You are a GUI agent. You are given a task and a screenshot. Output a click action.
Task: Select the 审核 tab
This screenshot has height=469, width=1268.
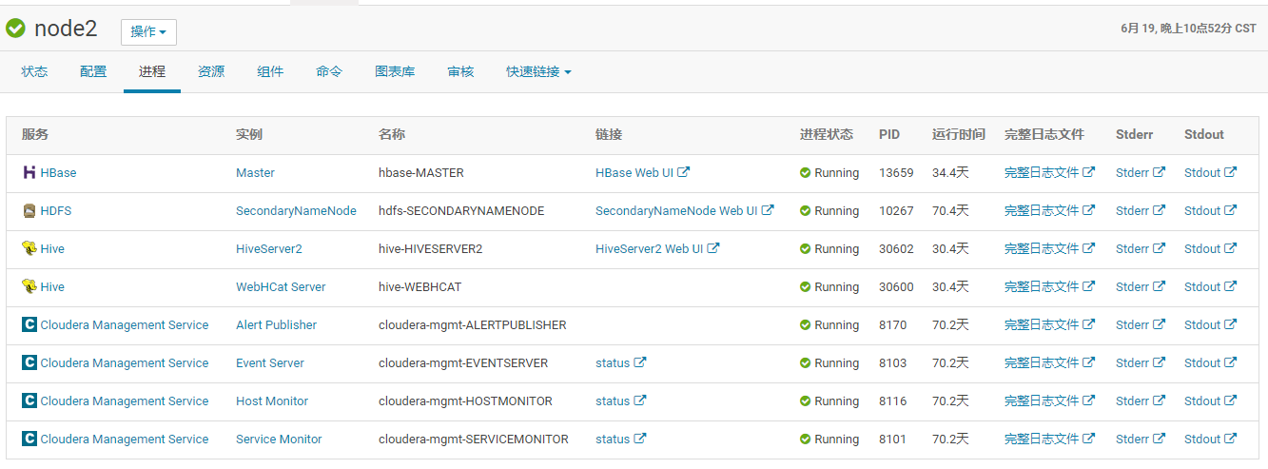point(460,71)
